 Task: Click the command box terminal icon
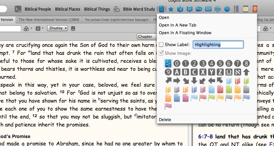[x=18, y=9]
